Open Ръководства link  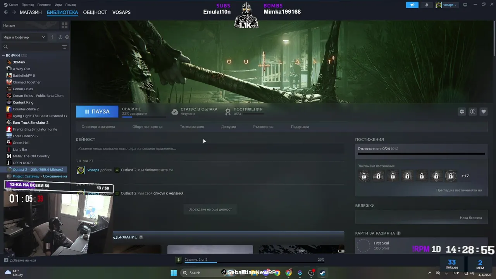tap(263, 127)
